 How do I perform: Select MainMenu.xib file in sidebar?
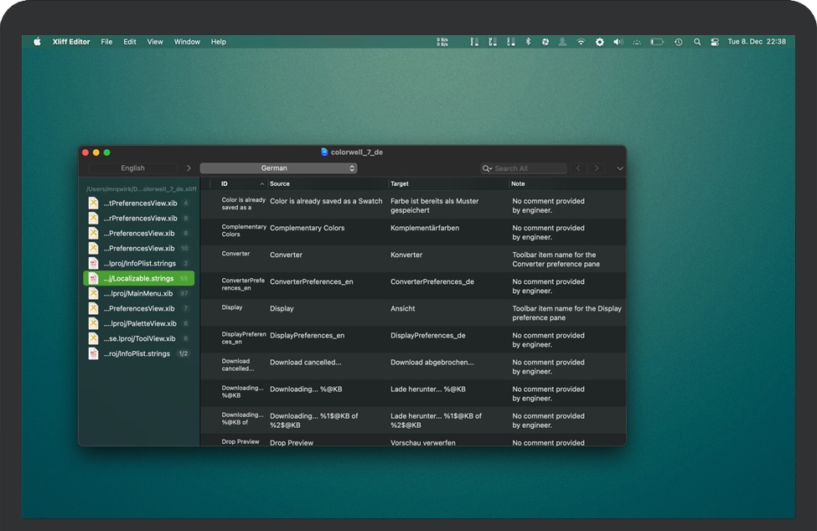click(138, 293)
